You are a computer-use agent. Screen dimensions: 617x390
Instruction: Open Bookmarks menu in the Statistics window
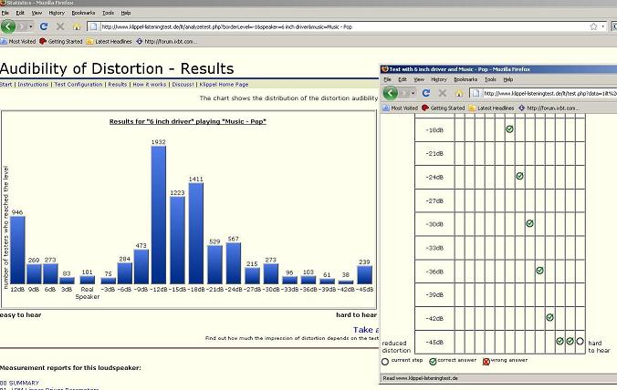click(x=83, y=14)
